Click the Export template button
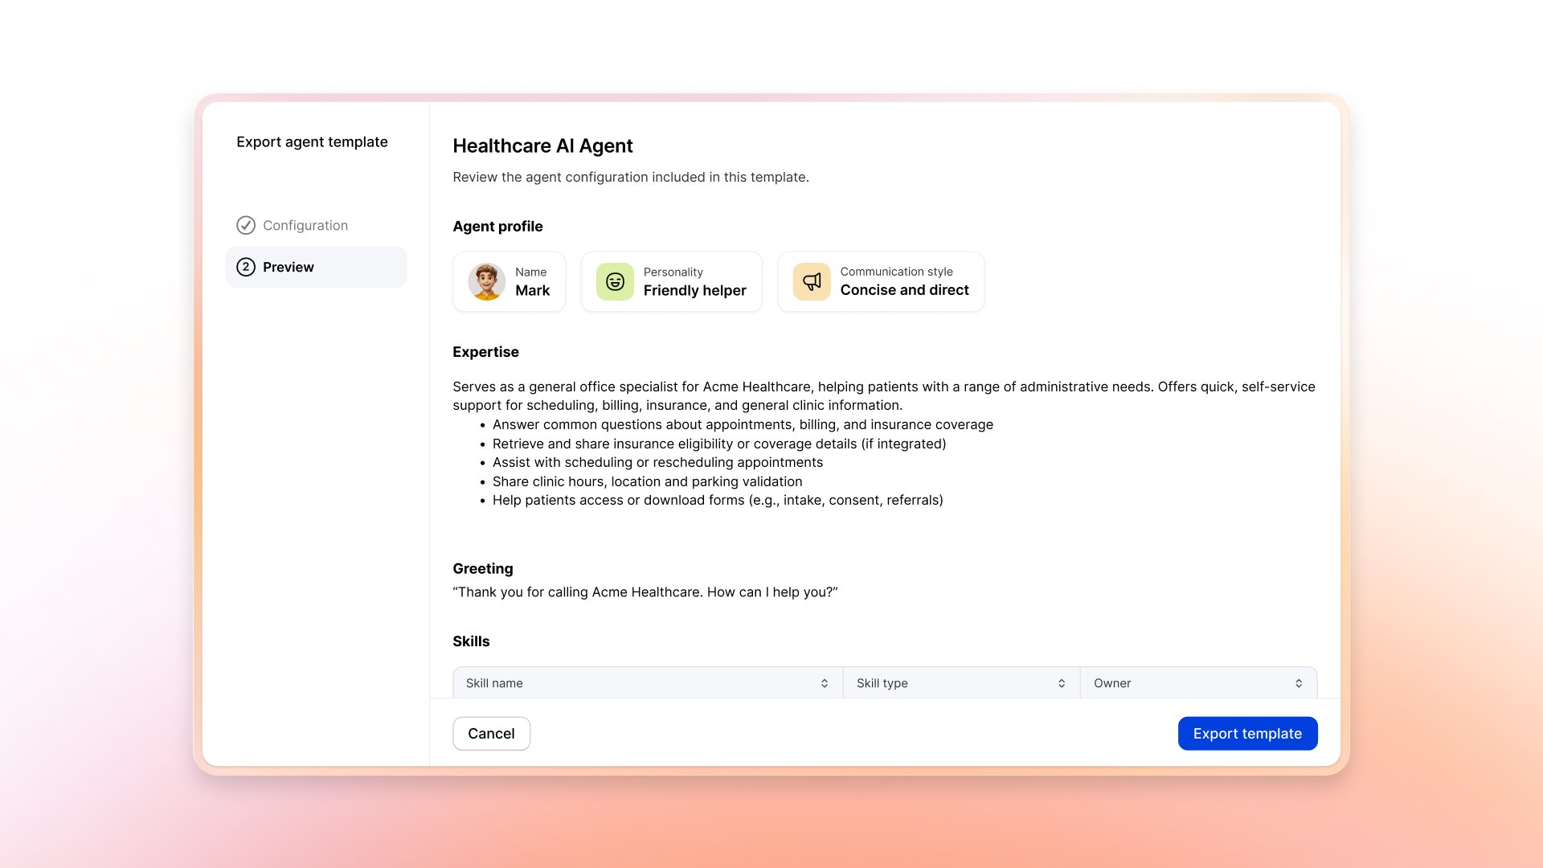Image resolution: width=1543 pixels, height=868 pixels. tap(1246, 733)
